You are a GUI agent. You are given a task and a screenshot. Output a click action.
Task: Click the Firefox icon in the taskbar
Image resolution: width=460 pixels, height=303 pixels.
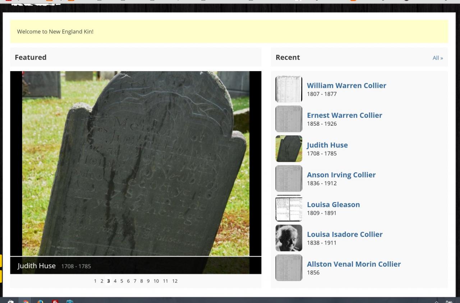coord(40,302)
